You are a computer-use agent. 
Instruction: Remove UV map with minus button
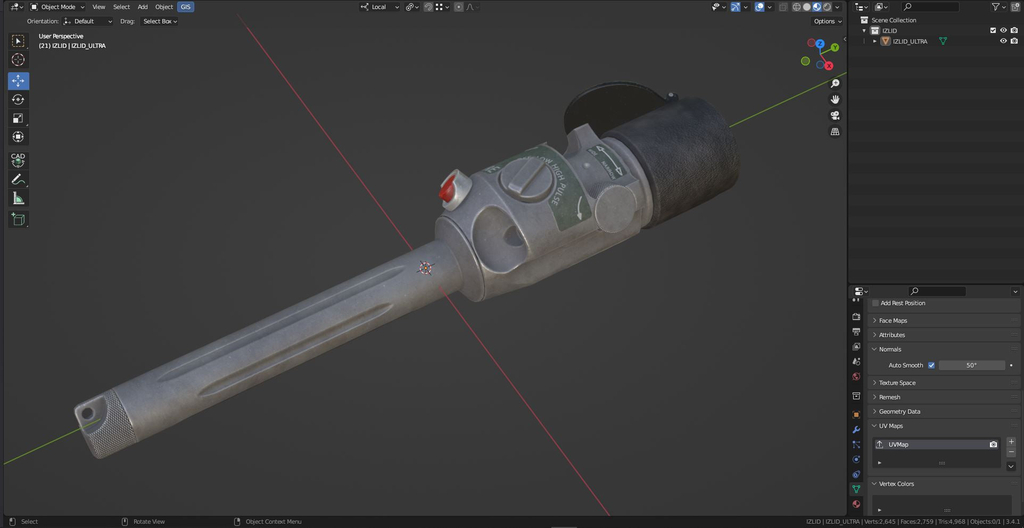1011,452
